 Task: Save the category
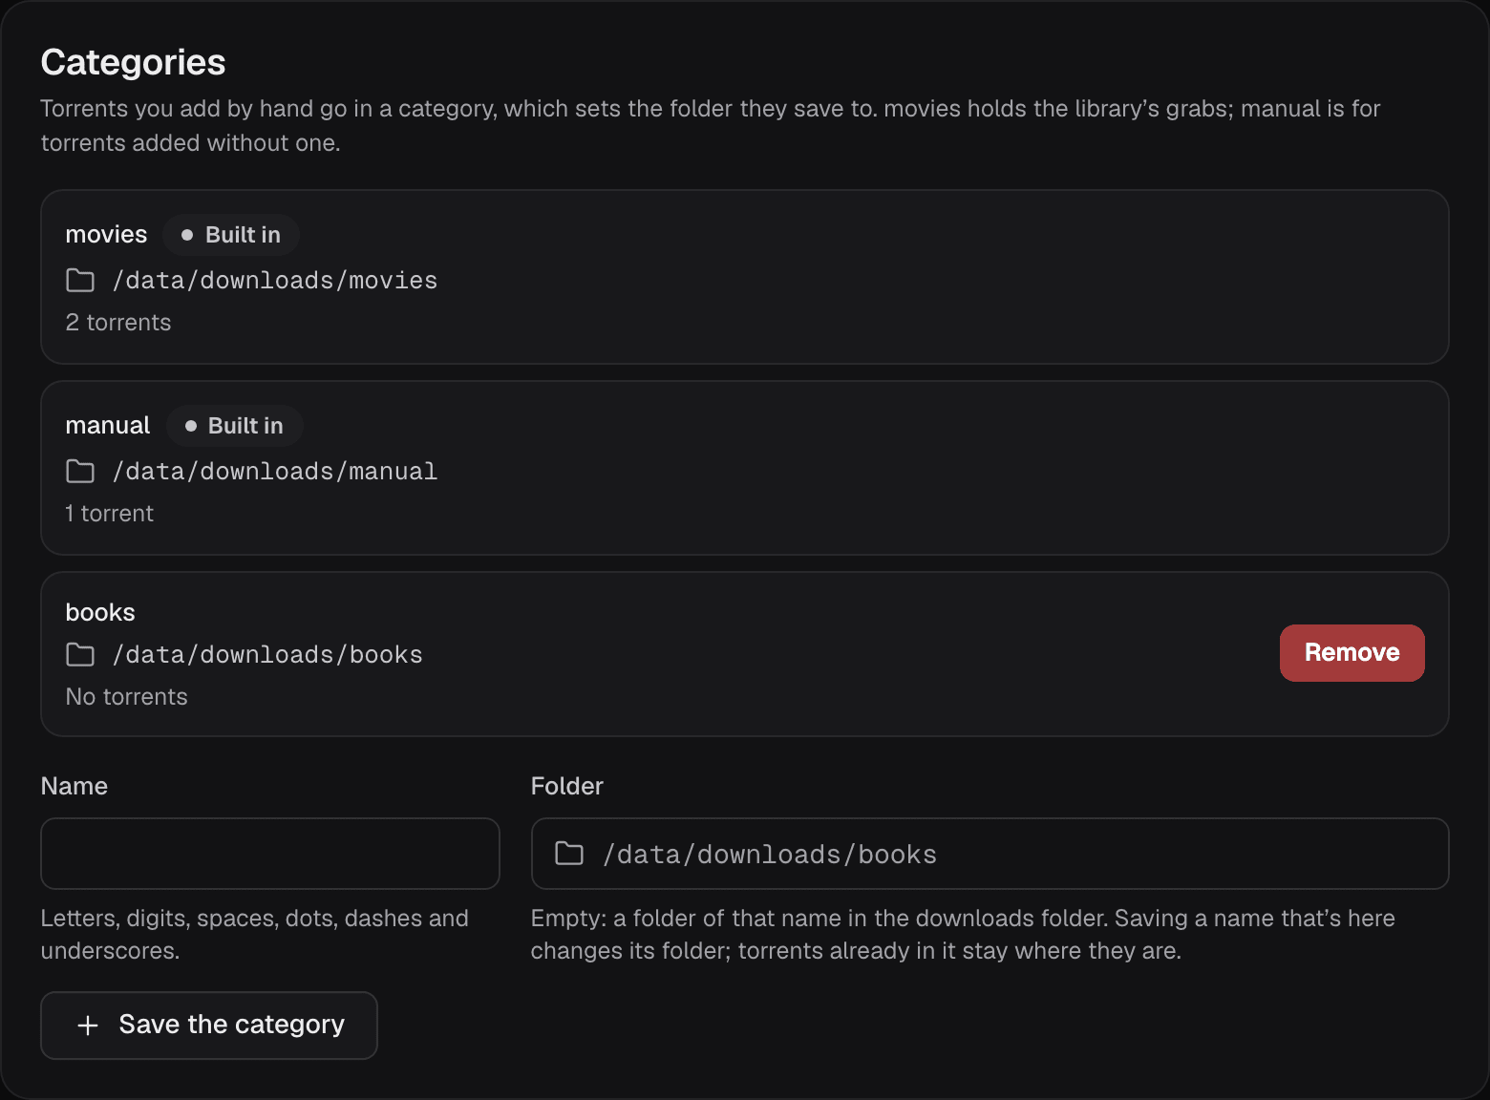[209, 1026]
